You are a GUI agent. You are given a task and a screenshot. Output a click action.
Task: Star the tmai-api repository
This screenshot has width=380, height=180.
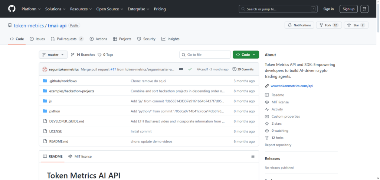point(356,25)
